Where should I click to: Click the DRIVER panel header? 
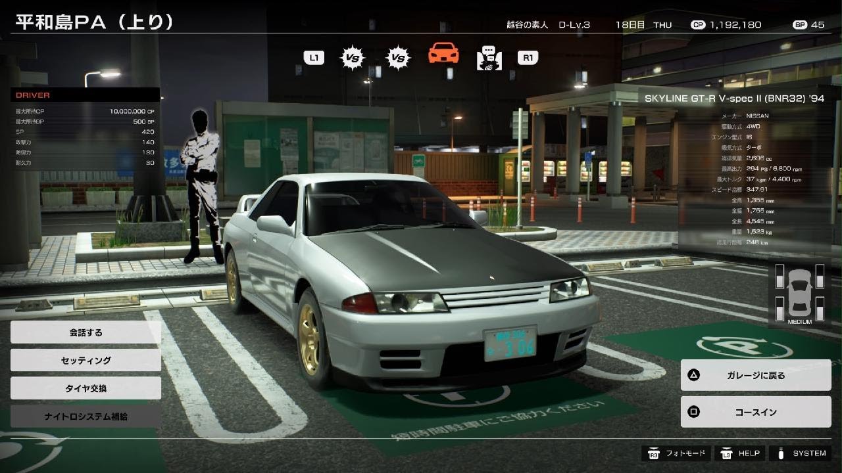86,95
